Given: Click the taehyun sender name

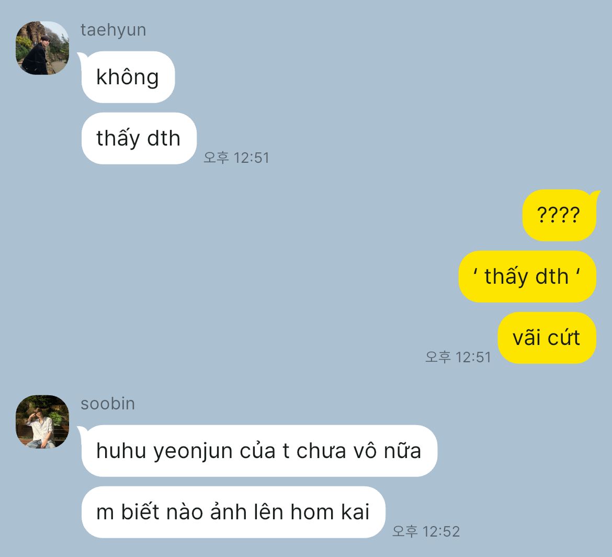Looking at the screenshot, I should 113,30.
